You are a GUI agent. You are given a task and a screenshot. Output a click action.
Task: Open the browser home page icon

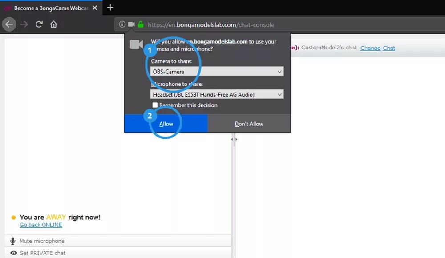click(x=54, y=24)
